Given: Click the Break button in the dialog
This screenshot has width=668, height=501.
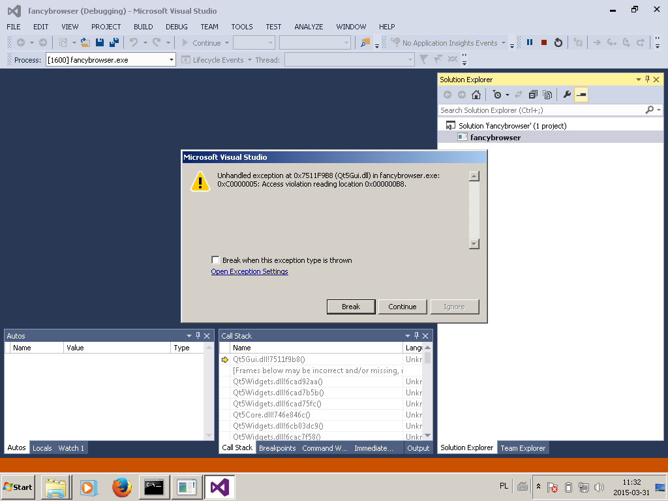Looking at the screenshot, I should point(351,307).
